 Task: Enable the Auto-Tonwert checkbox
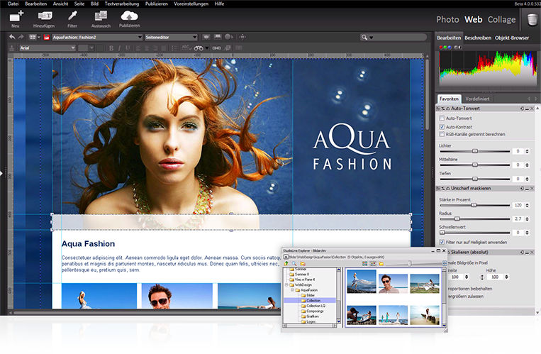coord(442,118)
